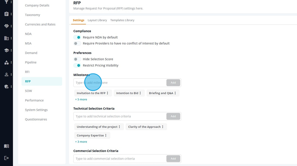This screenshot has width=297, height=166.
Task: Click the person icon in sidebar
Action: click(x=7, y=75)
